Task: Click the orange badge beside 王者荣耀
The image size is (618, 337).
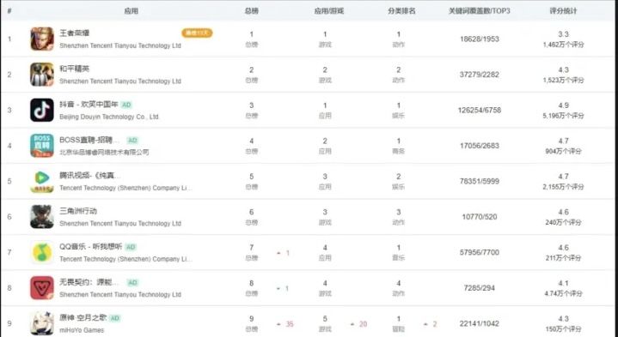Action: pos(197,33)
